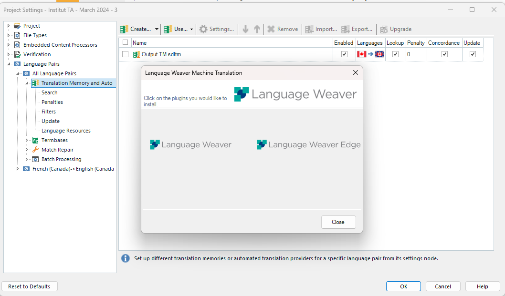The image size is (505, 296).
Task: Click Close in Language Weaver dialog
Action: click(338, 222)
